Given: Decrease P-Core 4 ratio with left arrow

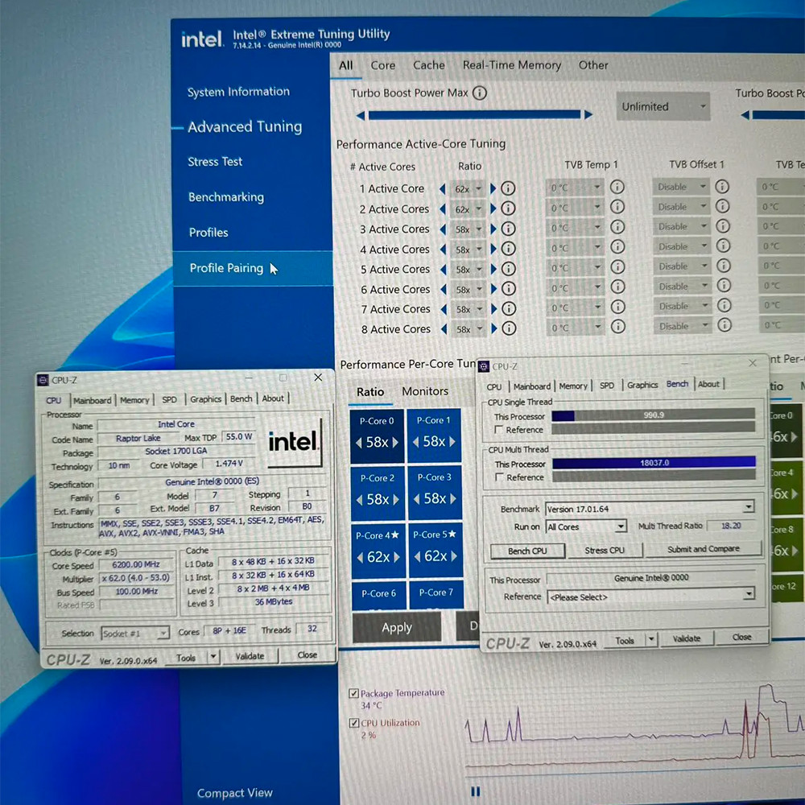Looking at the screenshot, I should (359, 557).
